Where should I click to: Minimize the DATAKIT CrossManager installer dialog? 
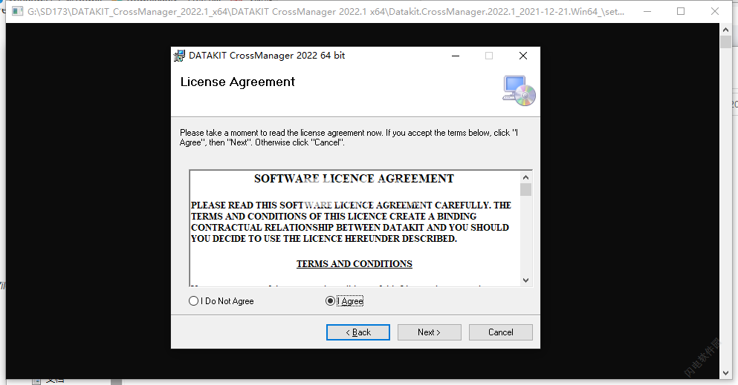click(455, 56)
